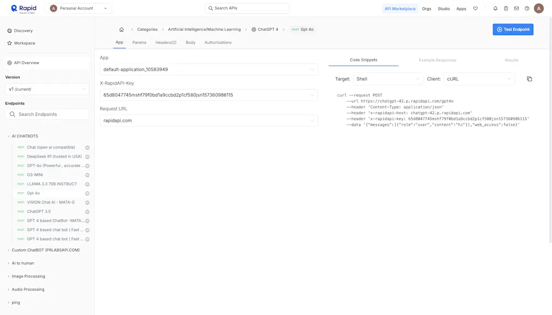Switch to the Authorizations tab
This screenshot has height=315, width=552.
pos(218,42)
